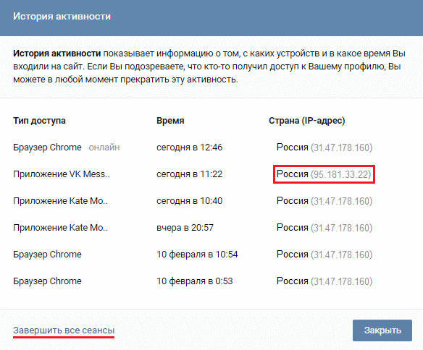Click the time вчера в 20:57

tap(185, 228)
